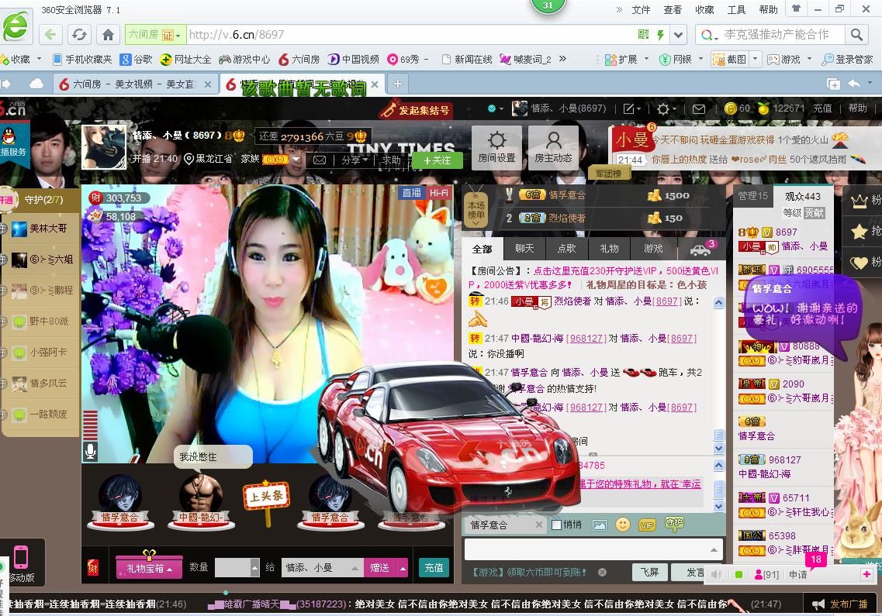882x616 pixels.
Task: Open the 礼物宝箱 gift box dropdown
Action: pyautogui.click(x=149, y=568)
